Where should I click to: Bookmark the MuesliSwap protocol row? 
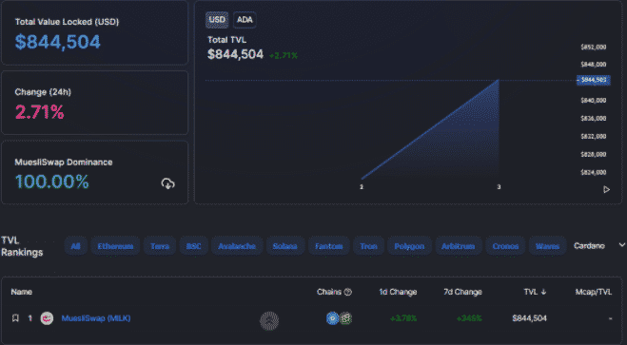15,318
